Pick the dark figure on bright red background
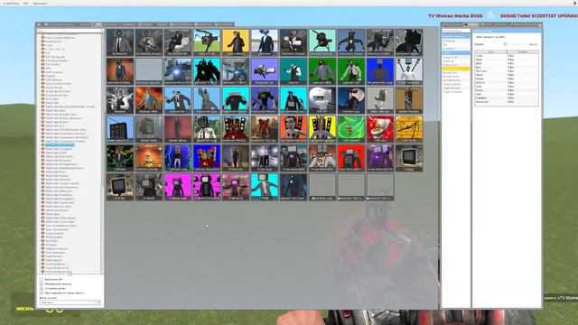Screen dimensions: 578x325 click(351, 158)
